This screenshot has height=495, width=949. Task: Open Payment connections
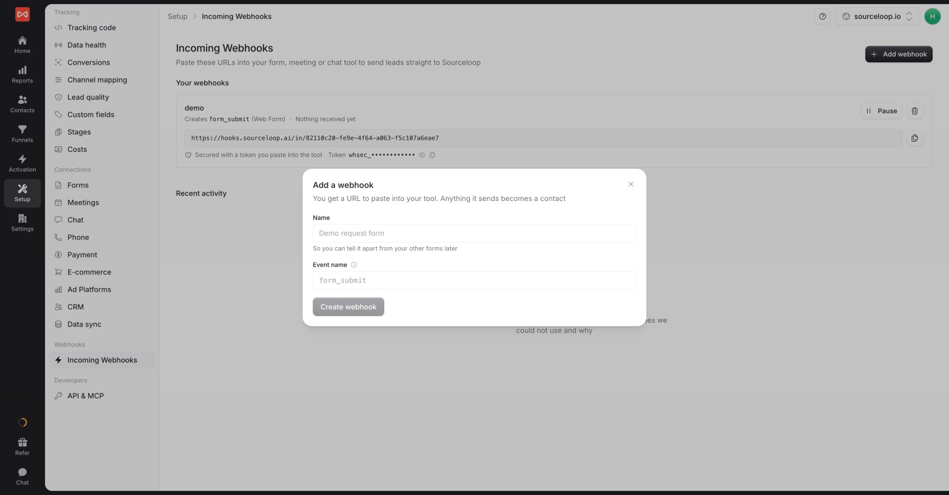pos(102,255)
